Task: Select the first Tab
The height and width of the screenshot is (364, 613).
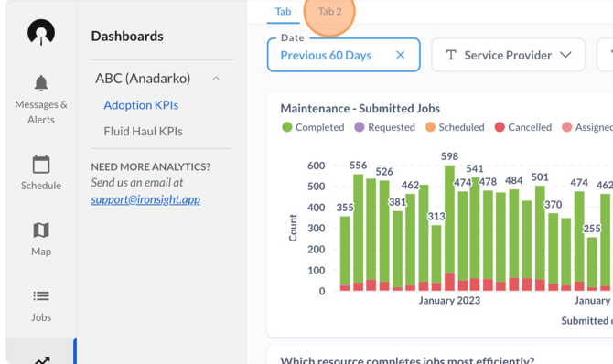Action: pyautogui.click(x=283, y=12)
